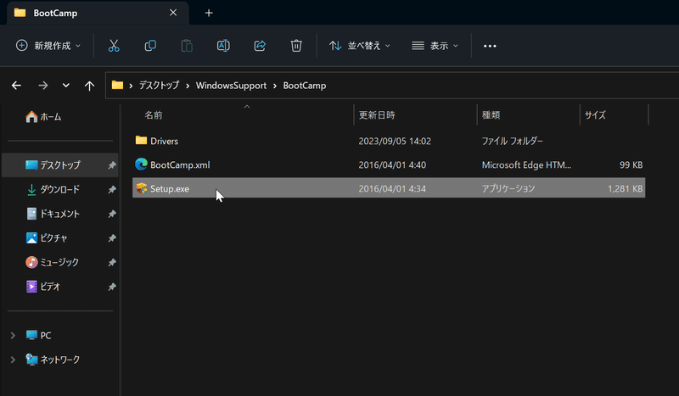Image resolution: width=679 pixels, height=396 pixels.
Task: Click the 99 KB size cell
Action: click(x=631, y=165)
